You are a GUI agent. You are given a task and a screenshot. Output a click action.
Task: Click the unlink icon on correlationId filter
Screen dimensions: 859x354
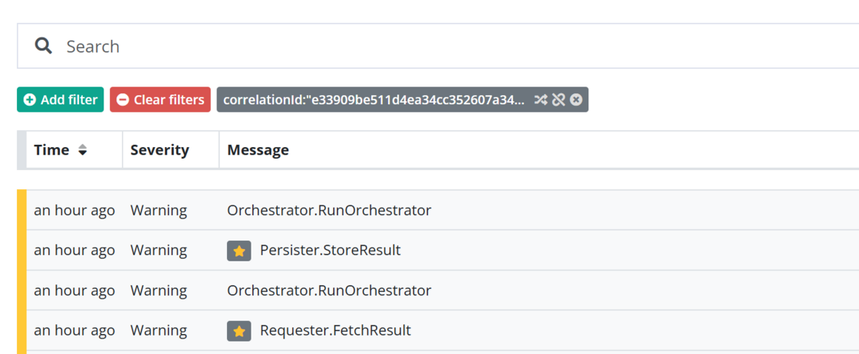click(x=558, y=100)
